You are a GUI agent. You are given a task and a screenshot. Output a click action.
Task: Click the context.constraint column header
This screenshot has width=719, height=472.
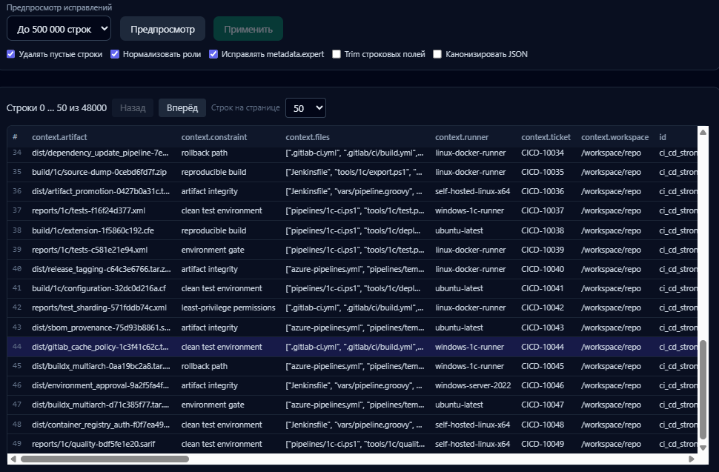tap(214, 137)
